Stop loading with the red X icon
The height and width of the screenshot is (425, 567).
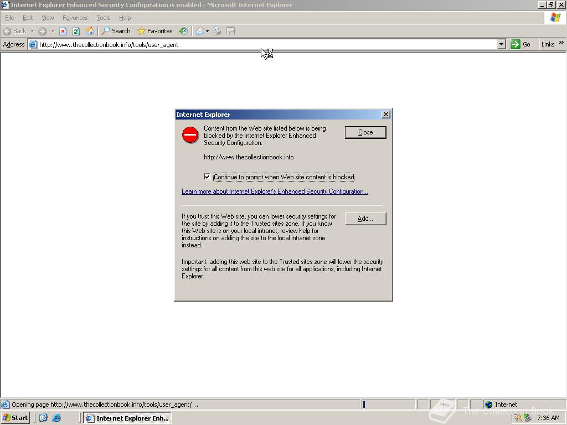tap(63, 31)
